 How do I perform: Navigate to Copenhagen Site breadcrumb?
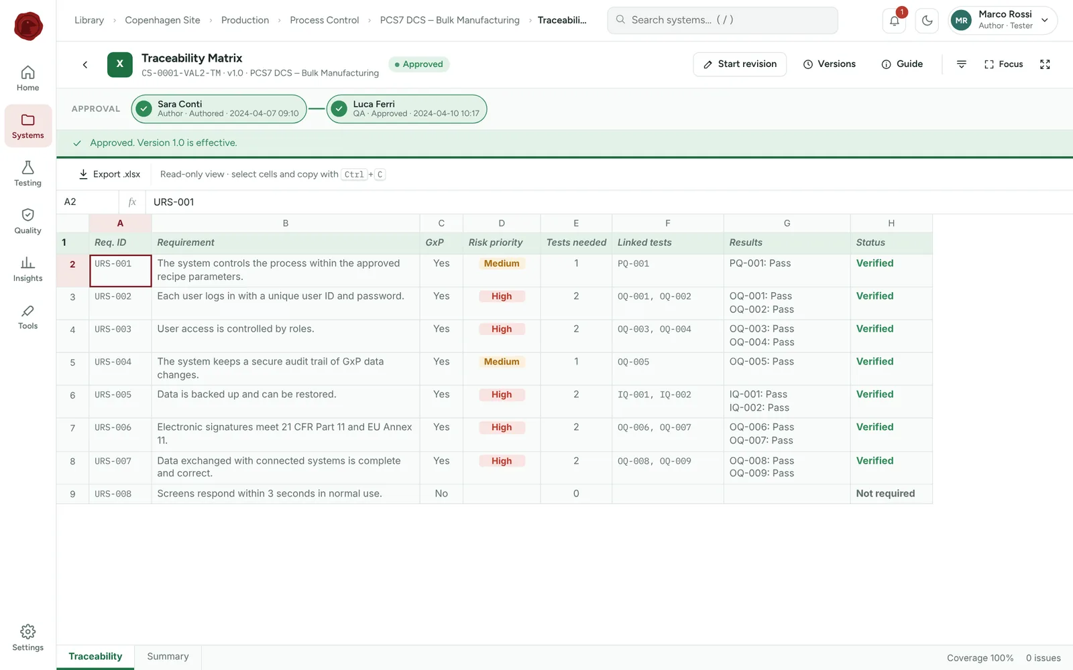[x=162, y=20]
